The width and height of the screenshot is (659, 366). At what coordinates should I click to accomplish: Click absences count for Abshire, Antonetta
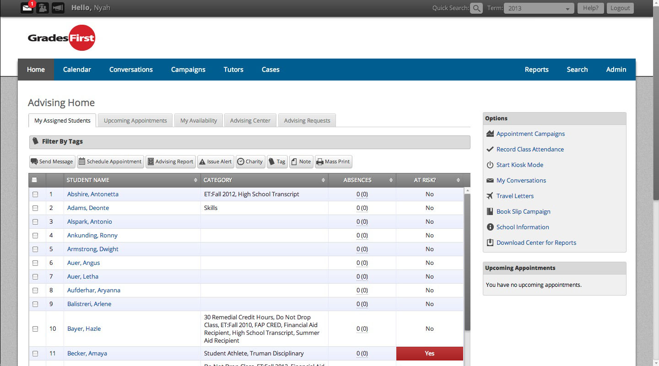click(362, 194)
